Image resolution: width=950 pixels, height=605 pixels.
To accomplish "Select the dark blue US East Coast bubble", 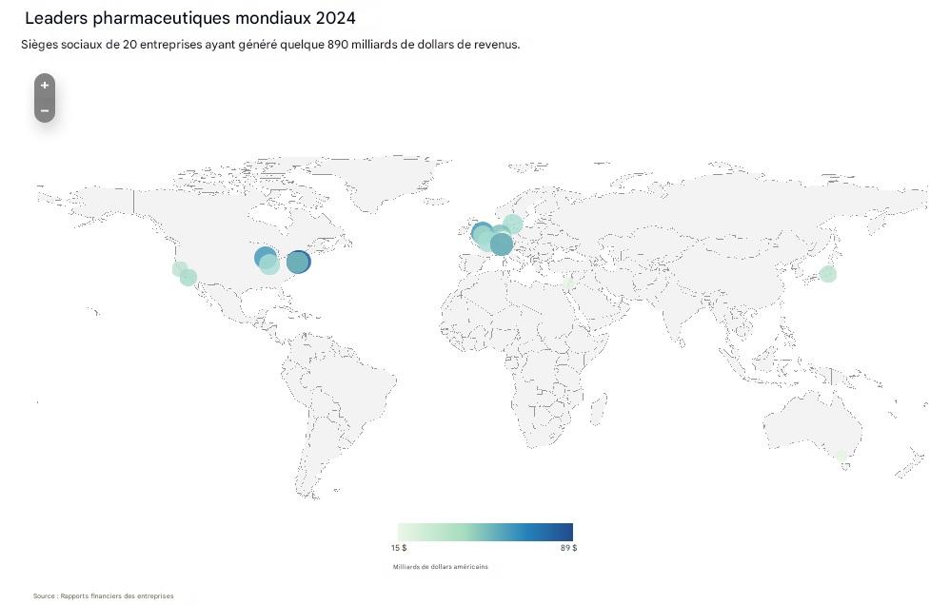I will tap(299, 262).
